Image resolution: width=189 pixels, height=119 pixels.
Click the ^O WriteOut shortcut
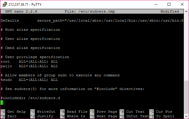pyautogui.click(x=43, y=112)
